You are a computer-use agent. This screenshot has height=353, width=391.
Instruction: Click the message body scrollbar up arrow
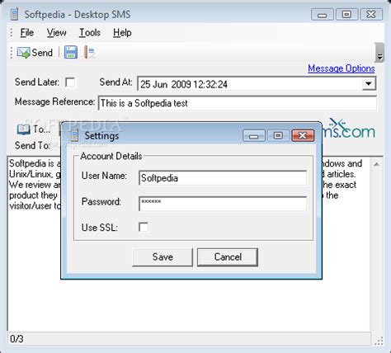click(377, 164)
